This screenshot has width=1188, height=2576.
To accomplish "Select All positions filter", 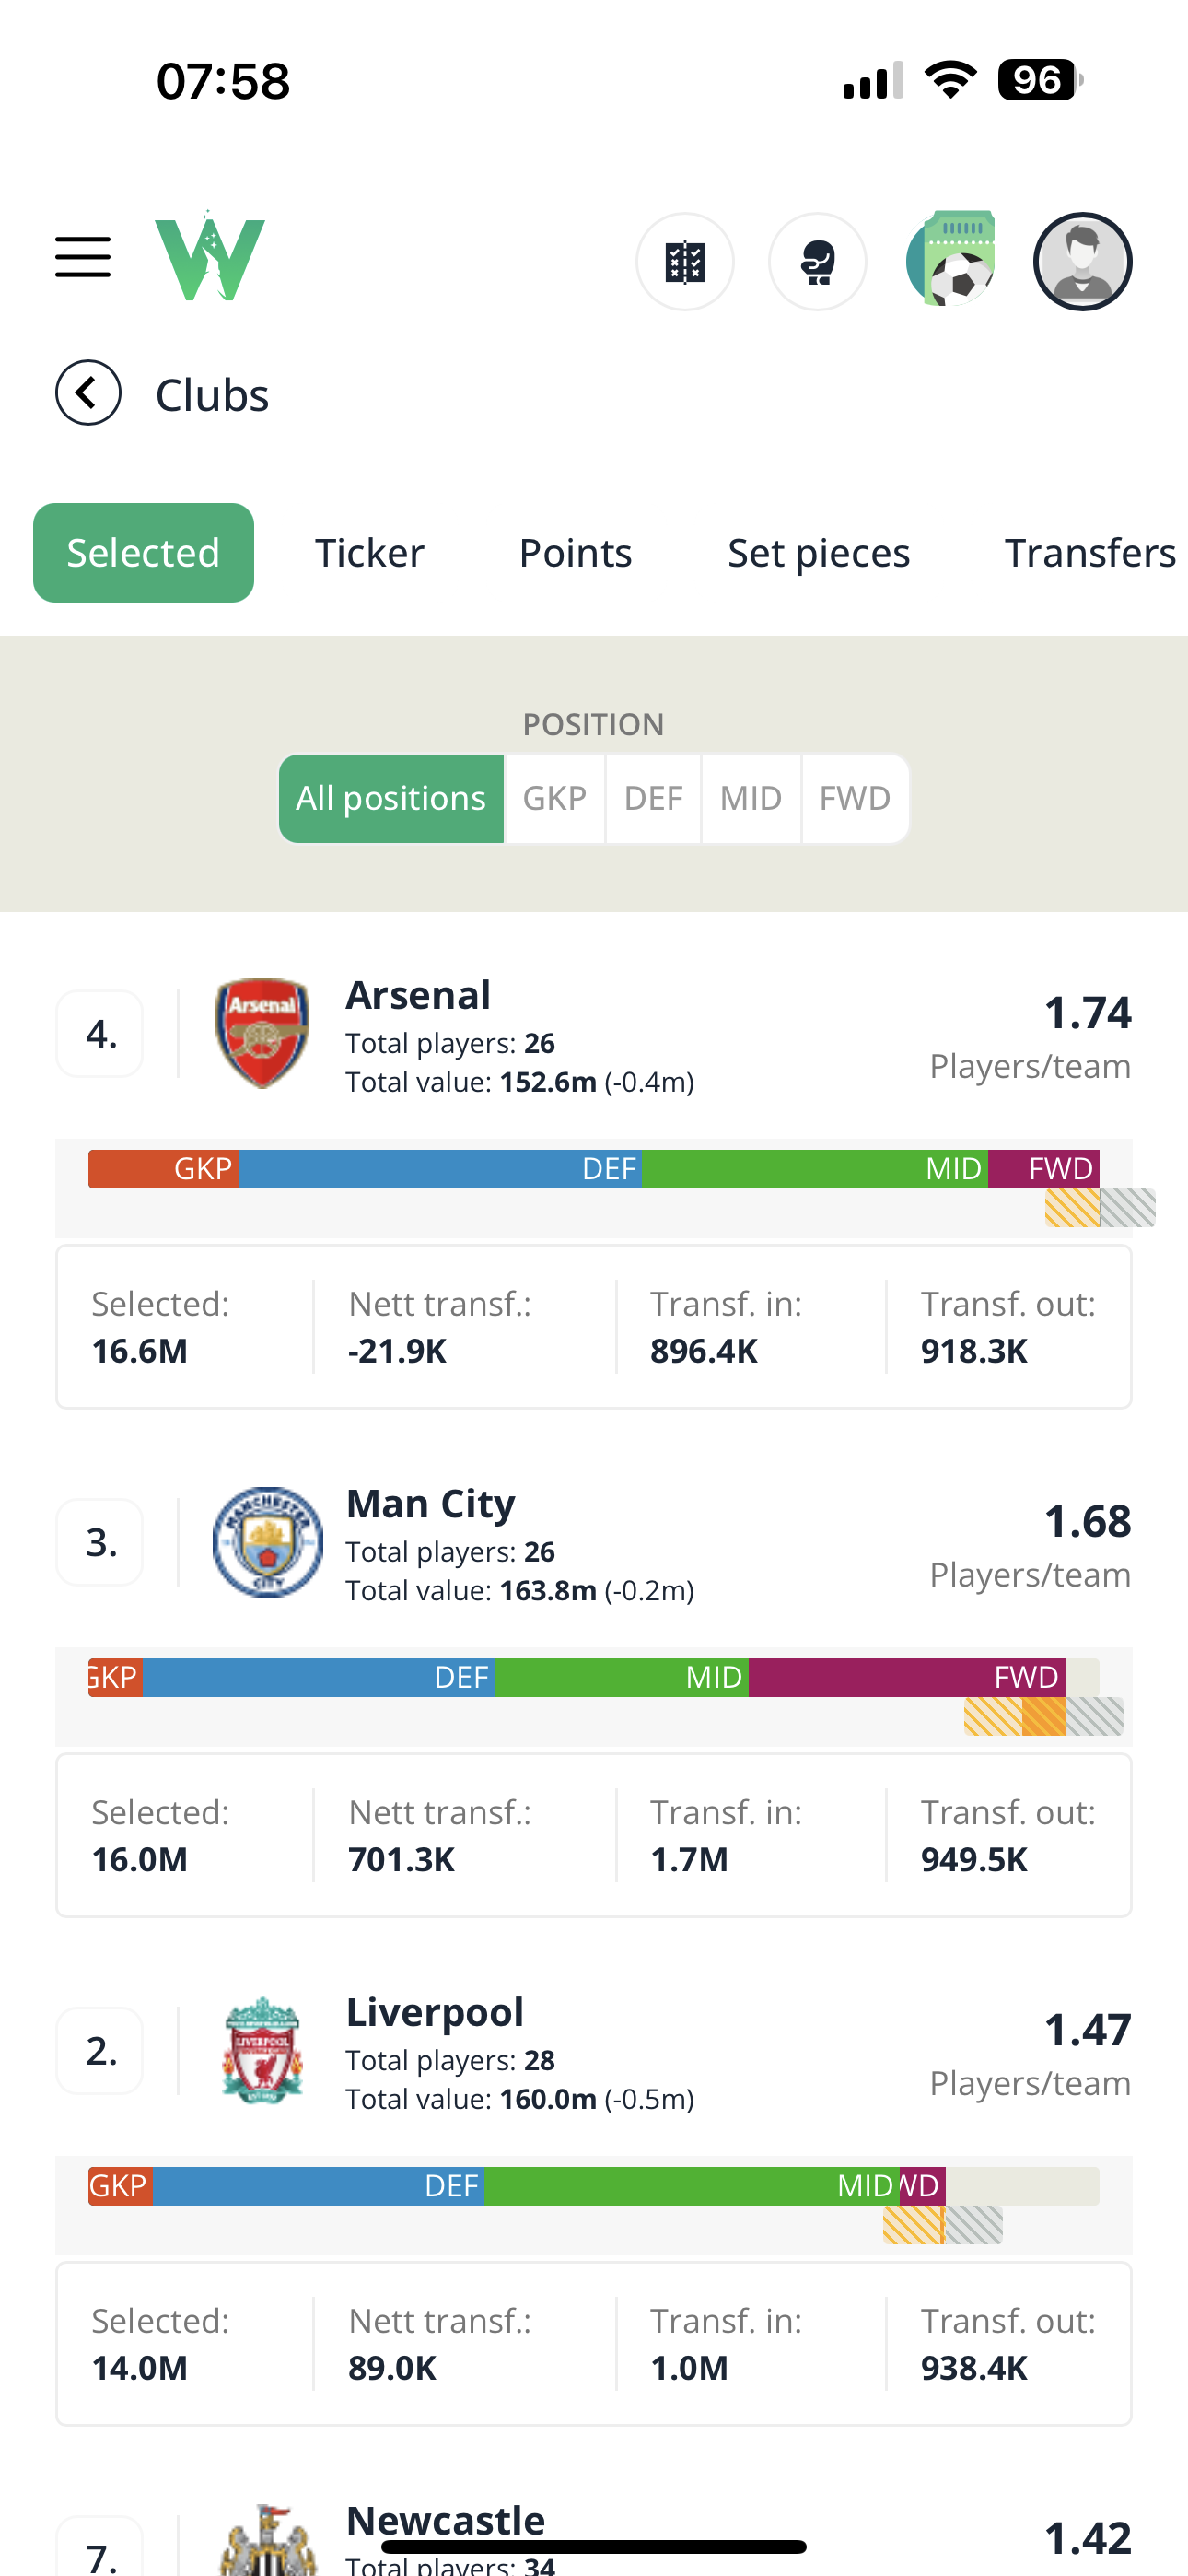I will click(x=391, y=799).
